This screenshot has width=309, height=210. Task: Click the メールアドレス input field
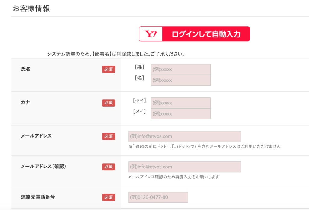coord(184,136)
